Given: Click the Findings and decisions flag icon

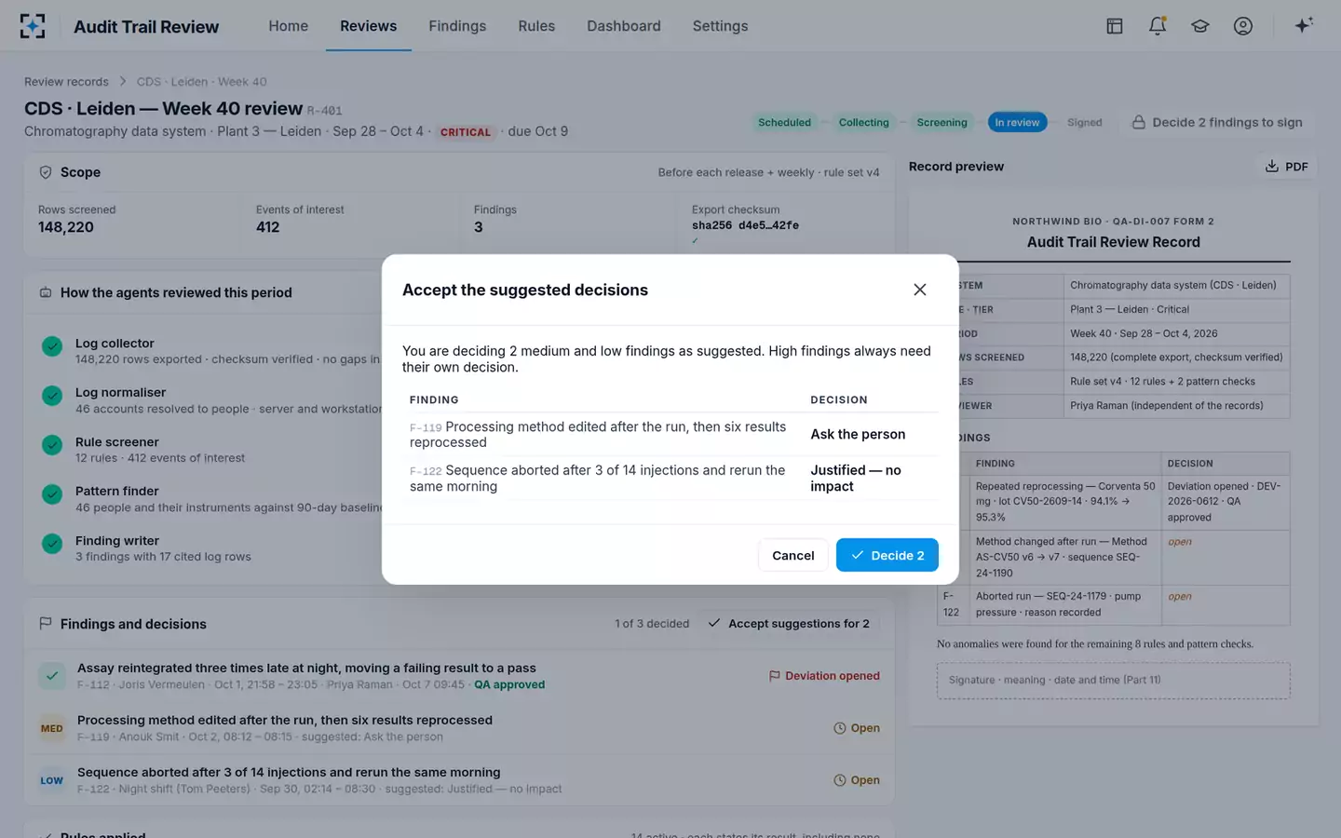Looking at the screenshot, I should pos(45,624).
